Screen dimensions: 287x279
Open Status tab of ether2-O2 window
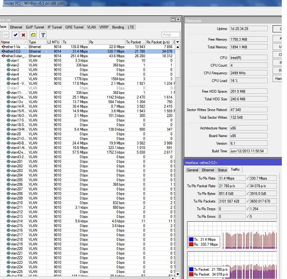coord(222,170)
